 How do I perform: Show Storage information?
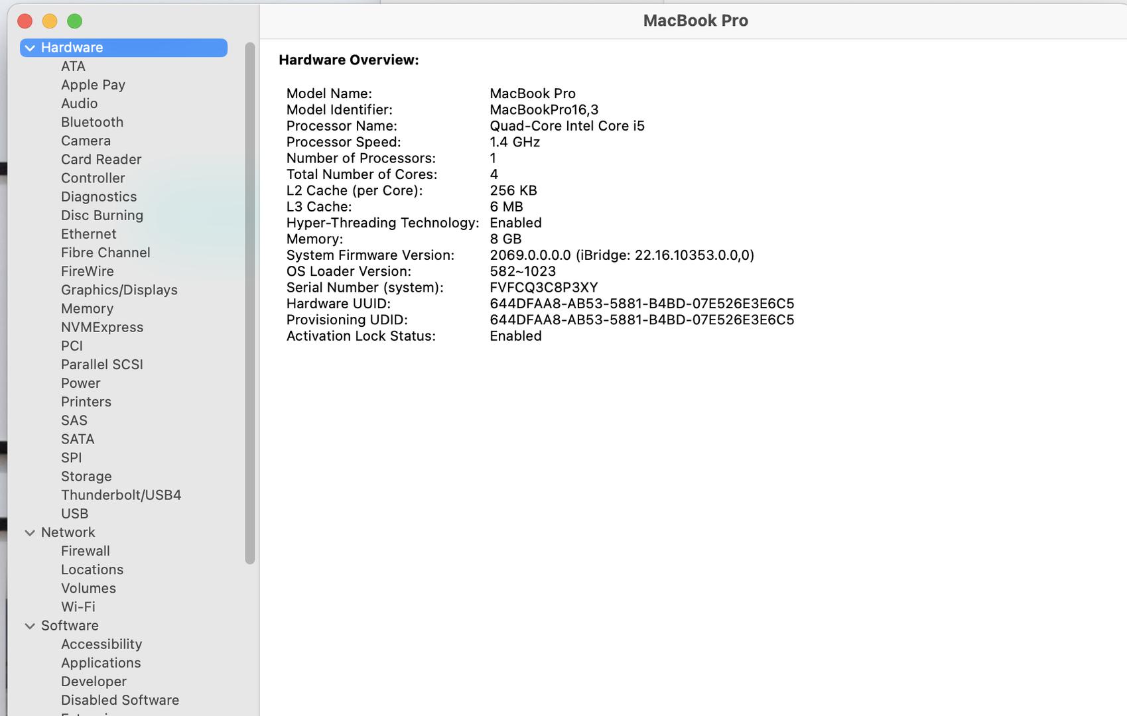tap(86, 477)
